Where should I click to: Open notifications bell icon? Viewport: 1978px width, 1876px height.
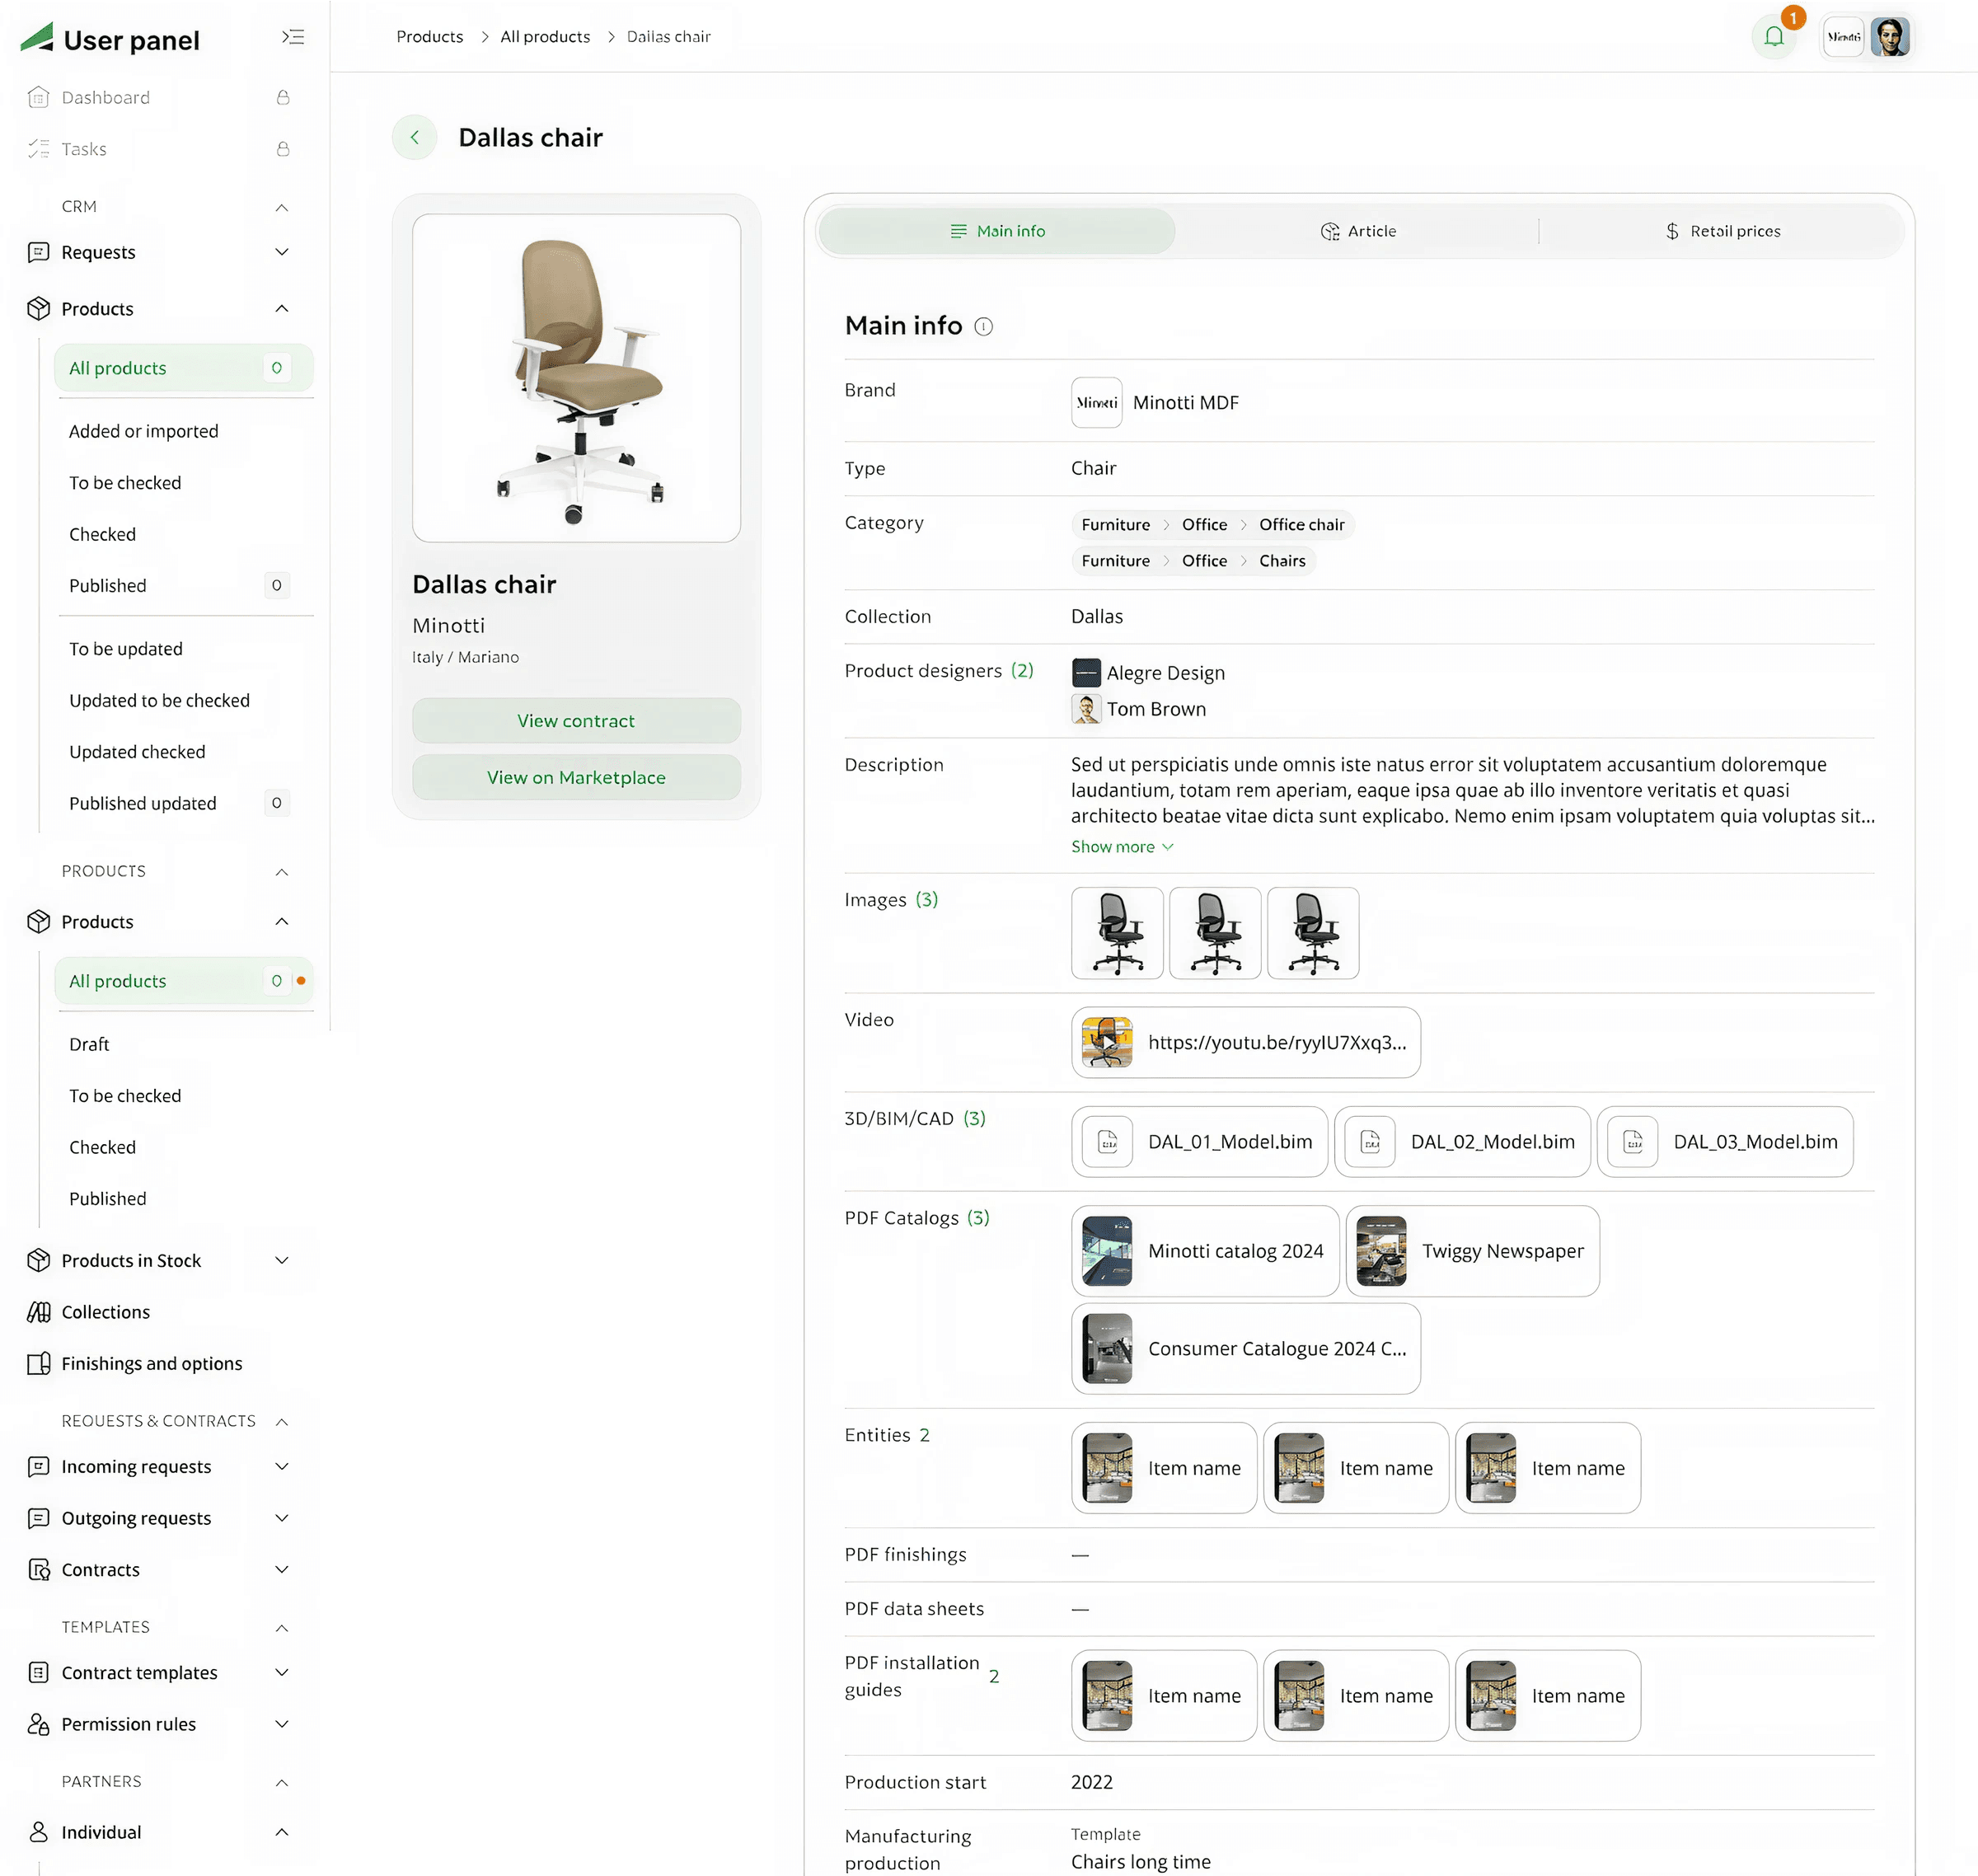1774,37
